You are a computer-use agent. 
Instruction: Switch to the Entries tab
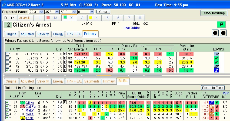point(9,18)
